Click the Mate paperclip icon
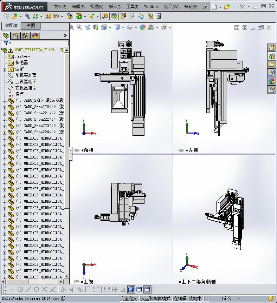Image resolution: width=277 pixels, height=303 pixels. click(x=27, y=16)
